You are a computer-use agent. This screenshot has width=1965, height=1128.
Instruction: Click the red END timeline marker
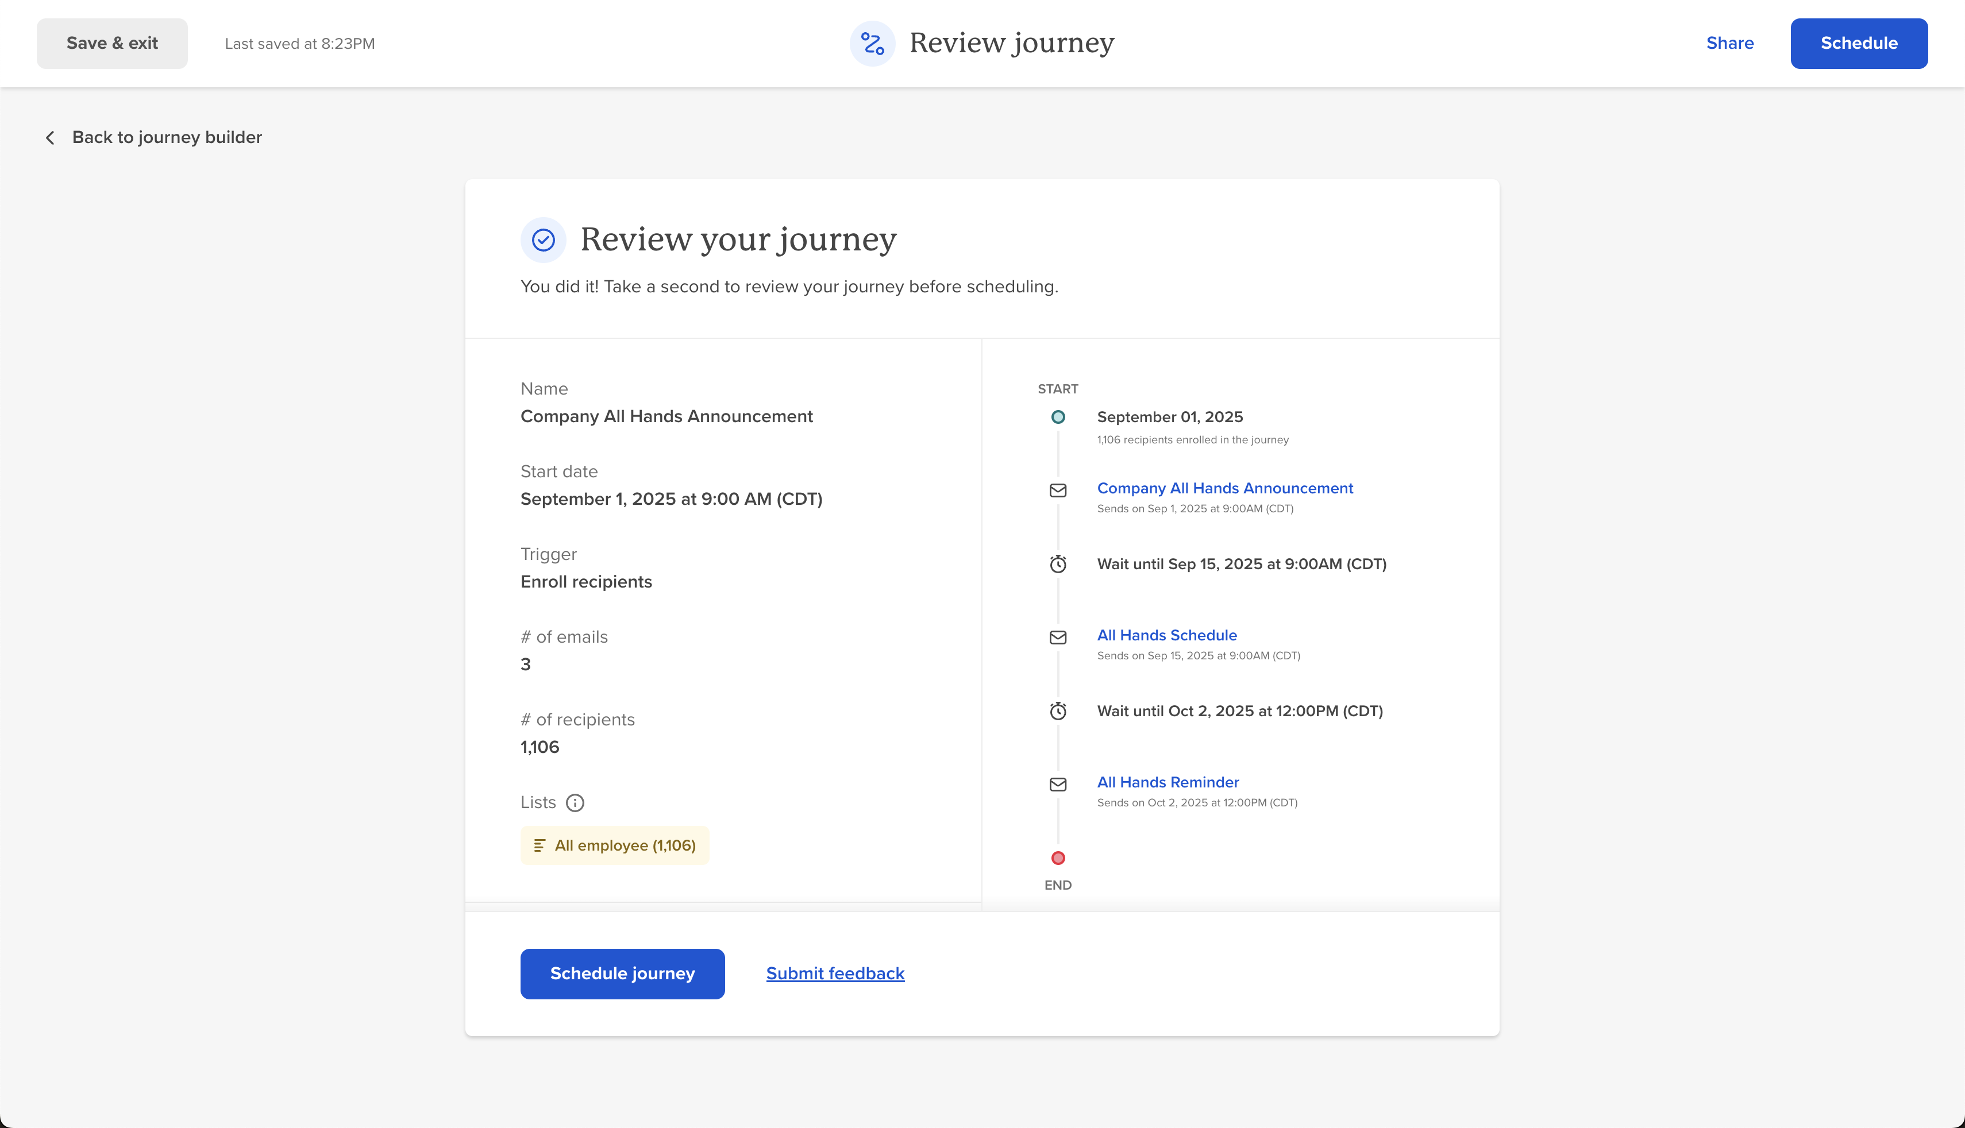pos(1058,857)
